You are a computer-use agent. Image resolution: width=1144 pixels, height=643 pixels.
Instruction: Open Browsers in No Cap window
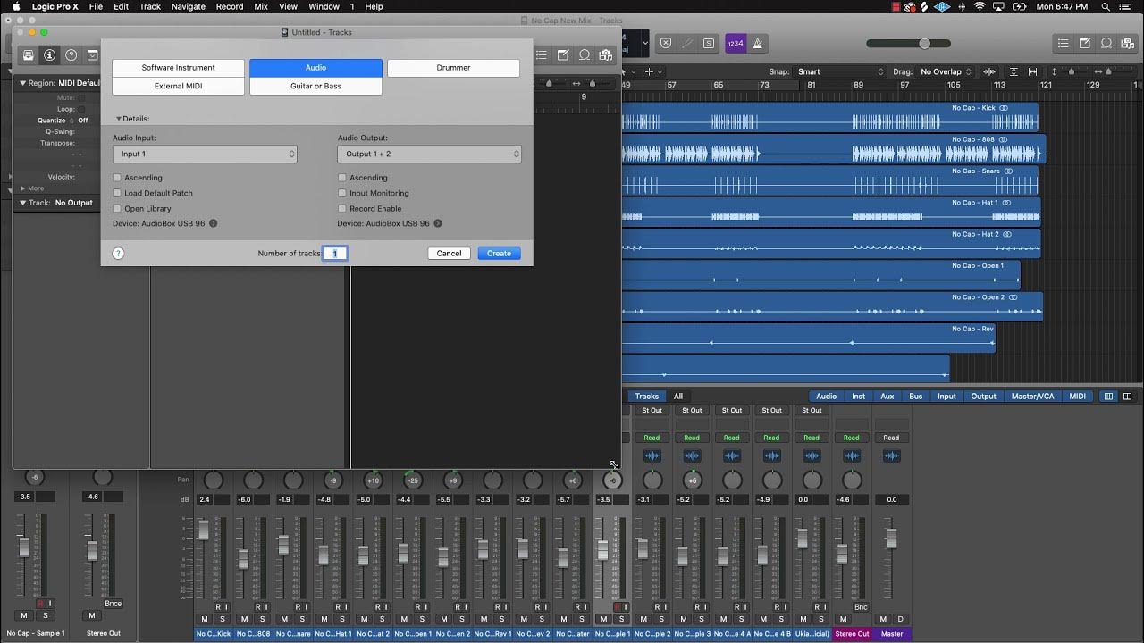[x=1128, y=43]
